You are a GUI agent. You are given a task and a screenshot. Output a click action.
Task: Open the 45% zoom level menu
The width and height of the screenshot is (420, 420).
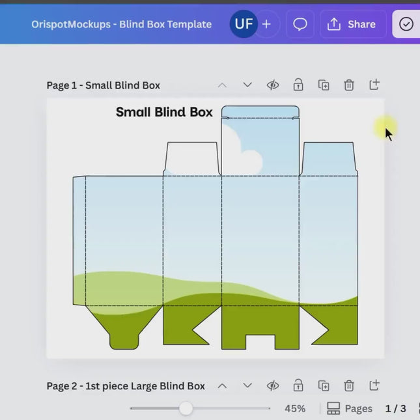295,409
